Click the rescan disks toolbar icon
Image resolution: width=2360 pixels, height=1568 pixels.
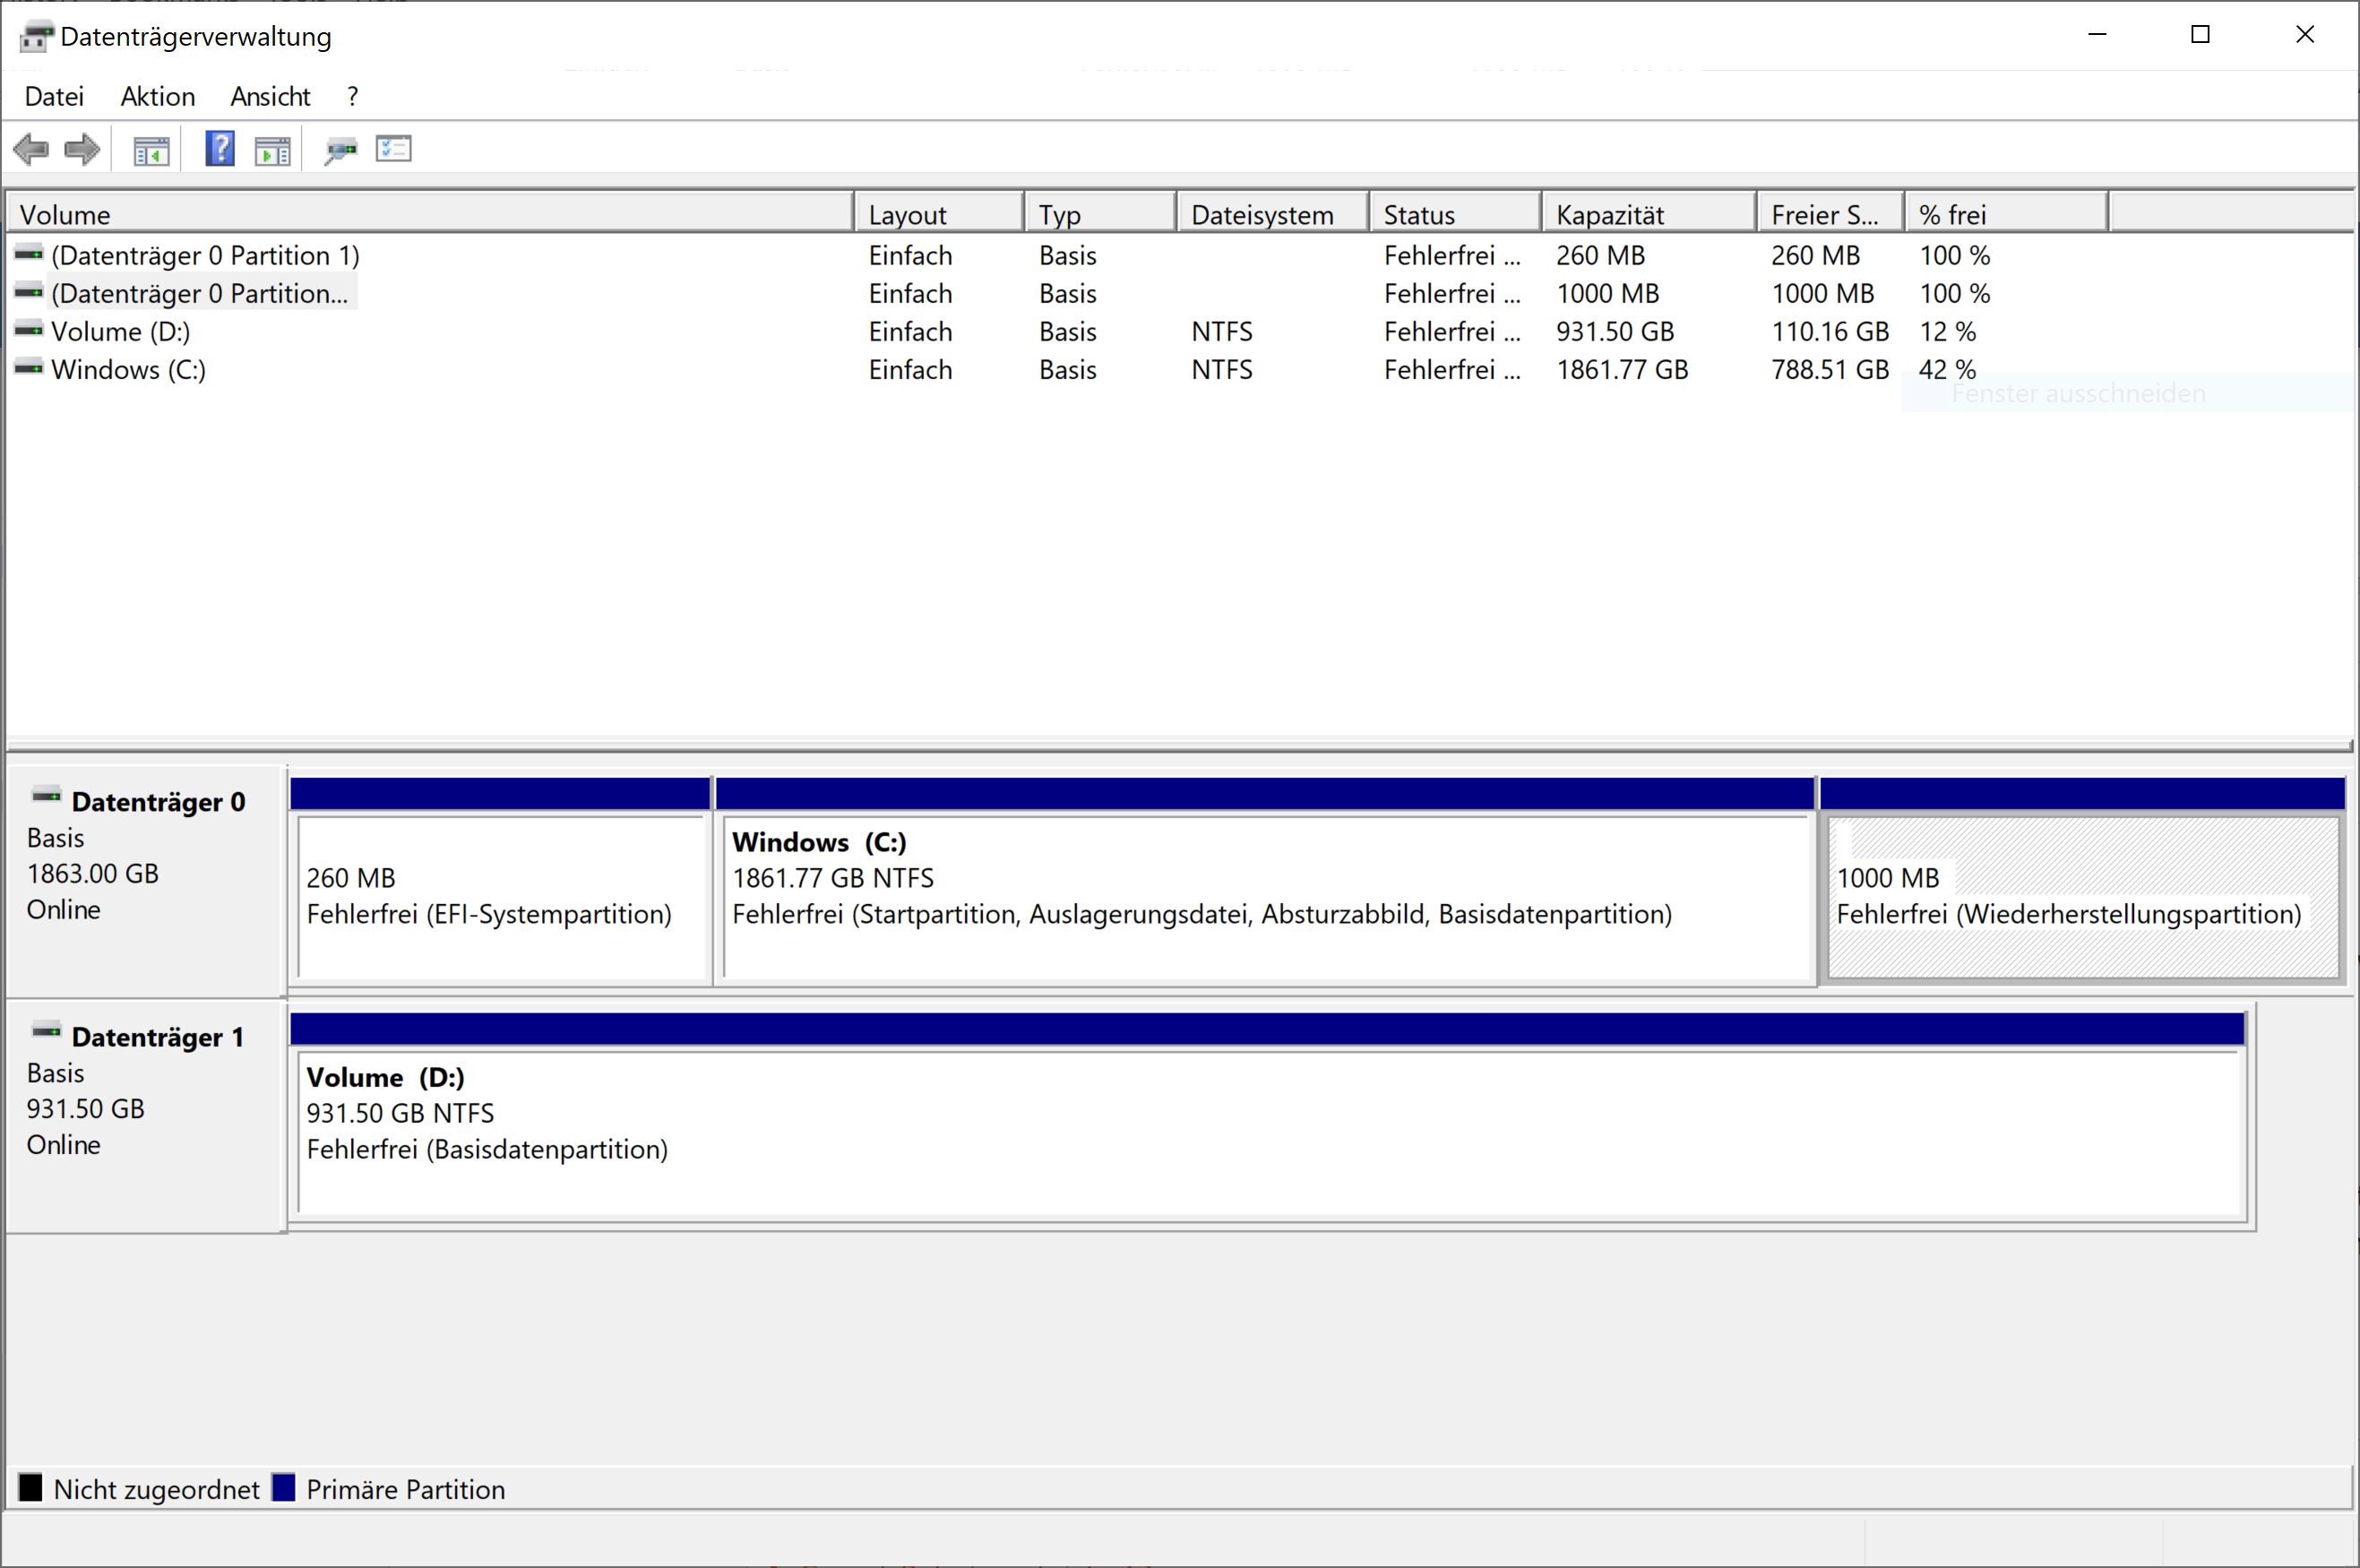coord(341,151)
